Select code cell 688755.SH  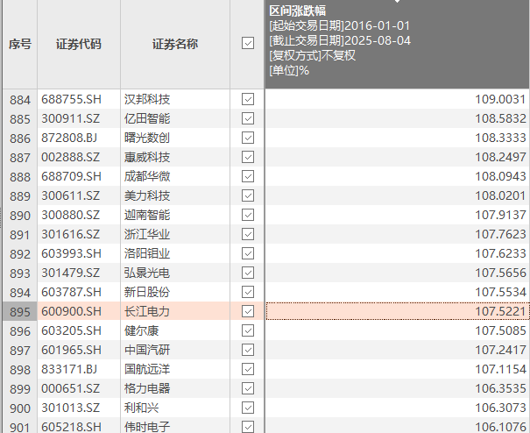[x=79, y=99]
